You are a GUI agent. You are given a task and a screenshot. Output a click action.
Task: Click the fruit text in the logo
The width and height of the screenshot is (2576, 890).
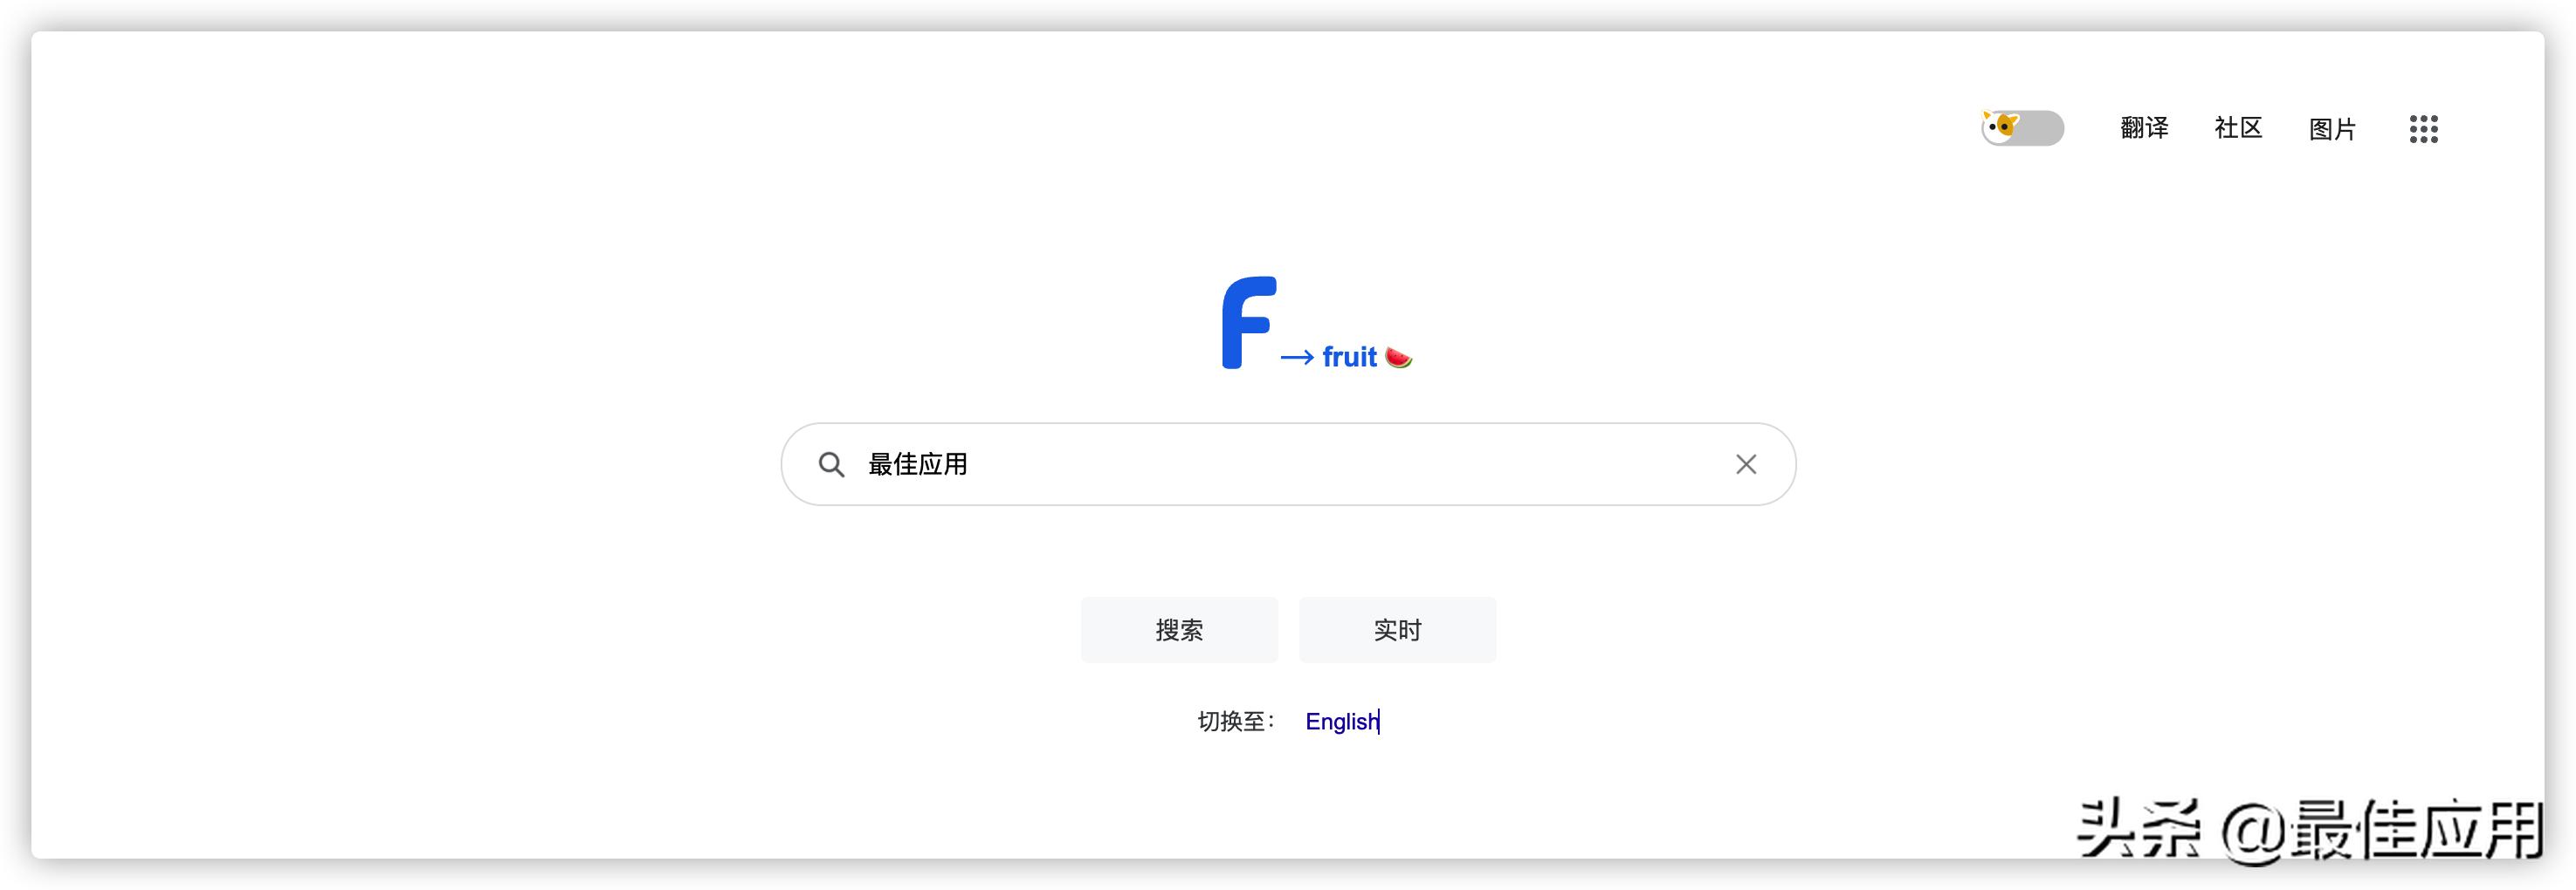click(1350, 356)
